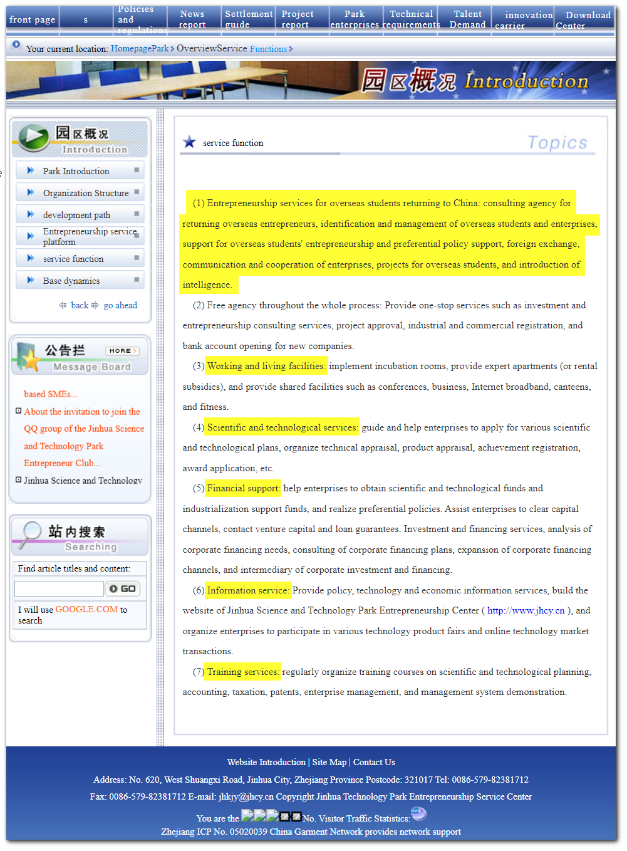Open the 'Jinhua Science and Technology' notice
Viewport: 627px width, 851px height.
point(83,481)
